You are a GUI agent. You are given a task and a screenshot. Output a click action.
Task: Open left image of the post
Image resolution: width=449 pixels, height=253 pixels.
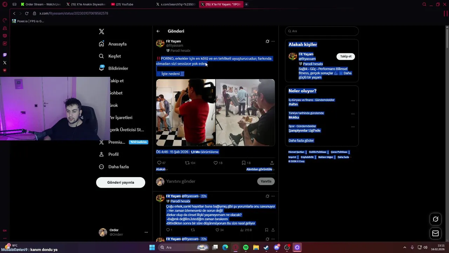186,112
